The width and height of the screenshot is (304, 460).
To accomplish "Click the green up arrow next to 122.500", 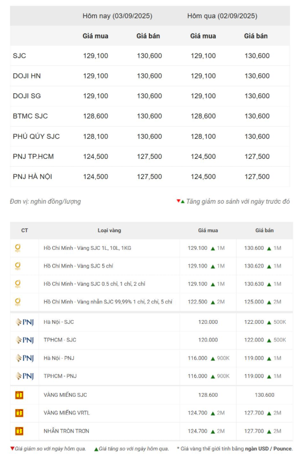I will [213, 302].
